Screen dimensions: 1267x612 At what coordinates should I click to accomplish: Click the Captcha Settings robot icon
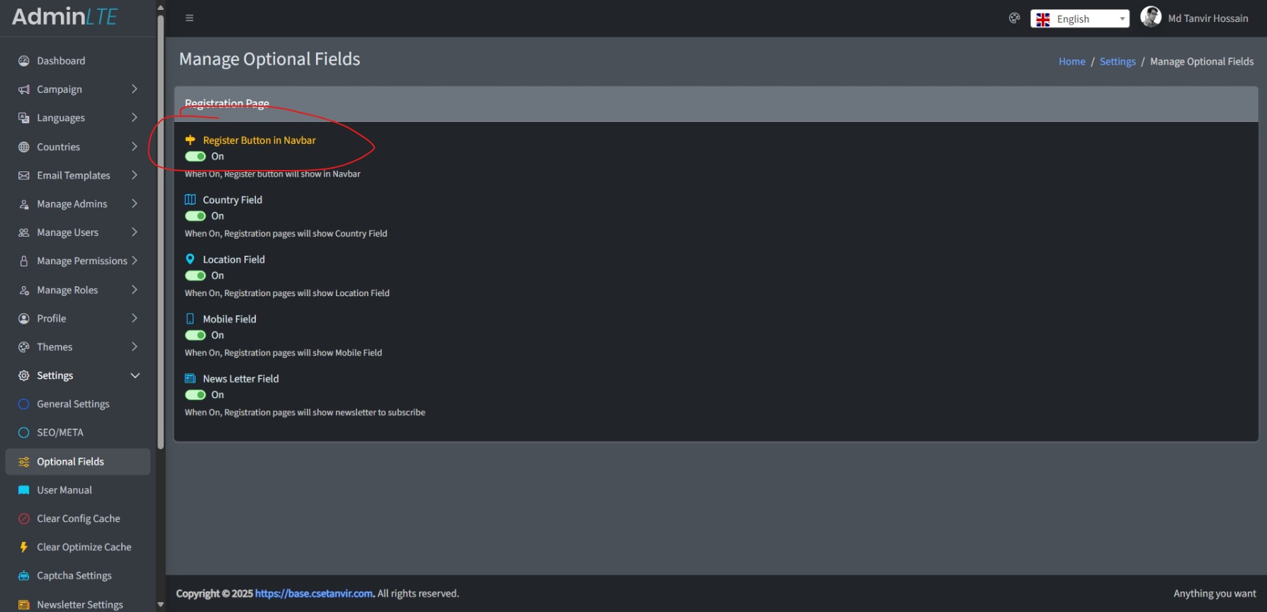(x=23, y=576)
